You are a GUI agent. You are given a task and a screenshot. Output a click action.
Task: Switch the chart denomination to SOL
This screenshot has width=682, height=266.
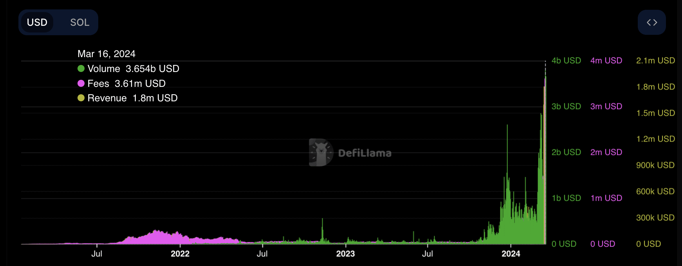pos(79,23)
